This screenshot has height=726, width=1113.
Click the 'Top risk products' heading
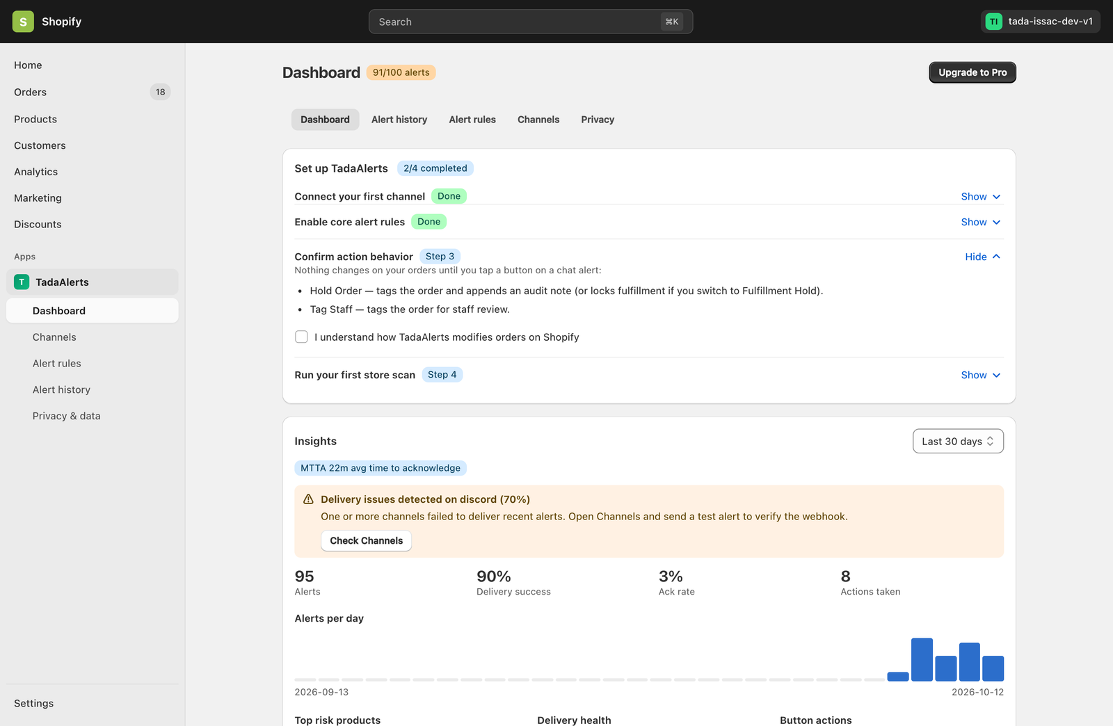(337, 720)
